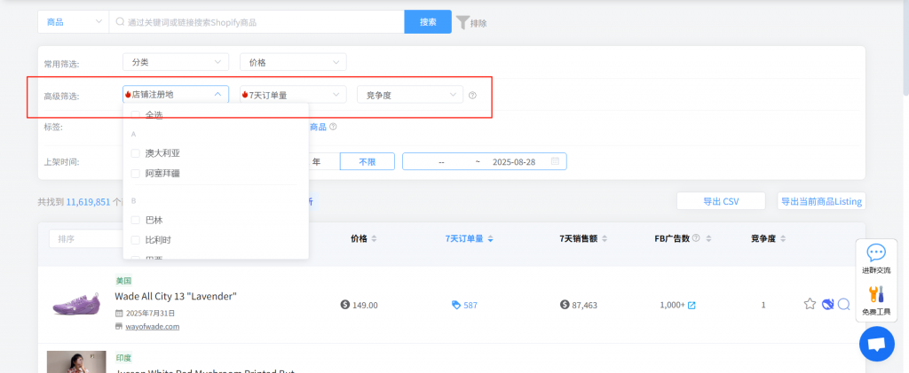909x373 pixels.
Task: Click the 排除 exclude filter
Action: click(478, 24)
